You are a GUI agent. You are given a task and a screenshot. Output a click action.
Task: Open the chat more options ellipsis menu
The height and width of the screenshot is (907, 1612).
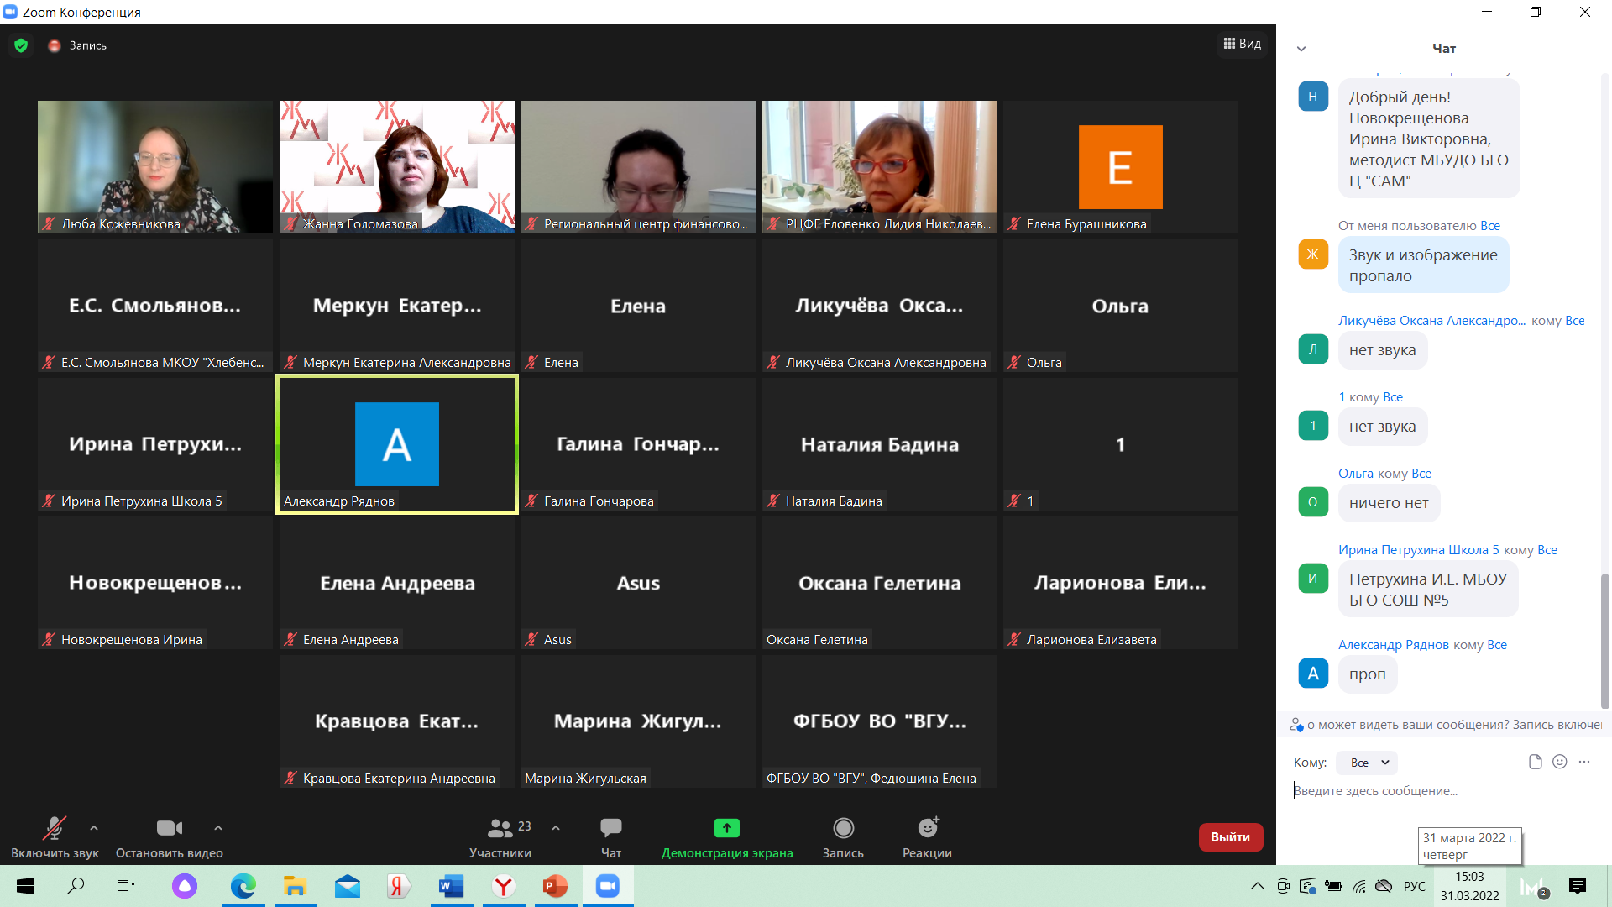[1584, 762]
